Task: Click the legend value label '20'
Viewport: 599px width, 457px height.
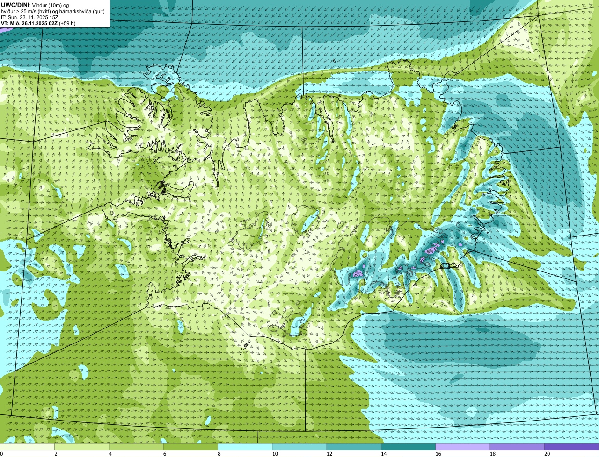Action: click(547, 454)
